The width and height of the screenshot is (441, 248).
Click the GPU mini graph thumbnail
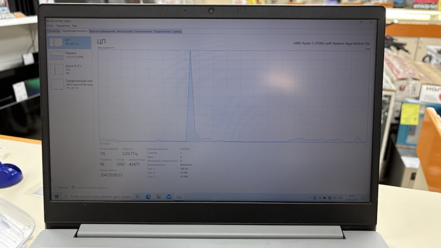(x=58, y=84)
